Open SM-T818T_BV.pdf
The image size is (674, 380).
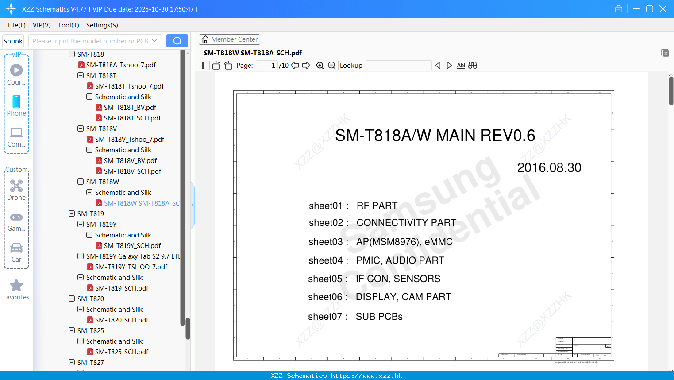tap(126, 107)
